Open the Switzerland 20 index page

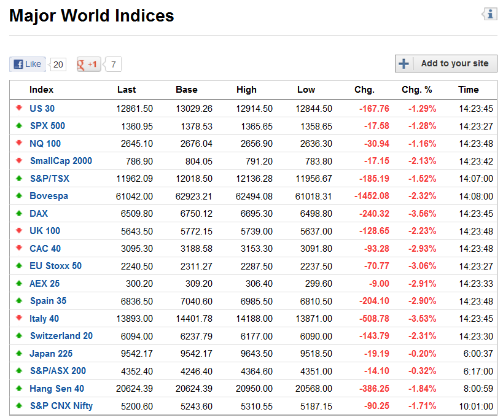[x=61, y=336]
